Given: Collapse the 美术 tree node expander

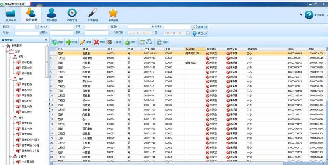Looking at the screenshot, I should [10, 118].
